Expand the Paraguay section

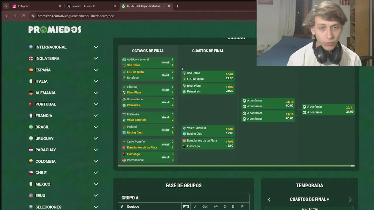coord(96,150)
